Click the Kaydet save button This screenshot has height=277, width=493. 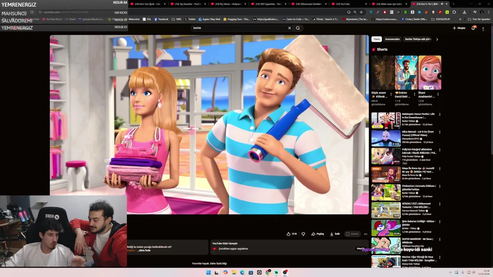point(352,234)
